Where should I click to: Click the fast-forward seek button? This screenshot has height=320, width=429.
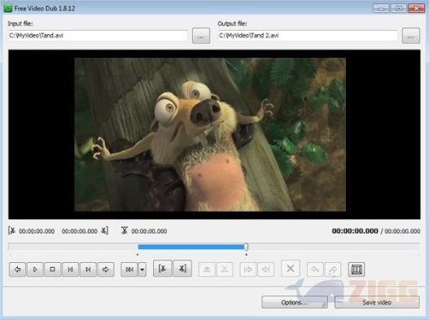coord(129,270)
